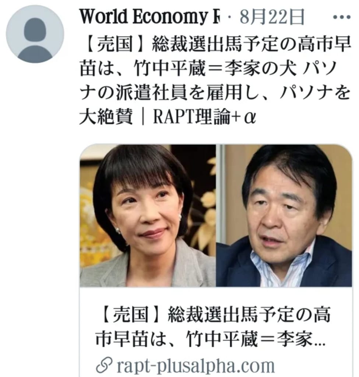359x377 pixels.
Task: Click the 【売国】 tag starting the tweet text
Action: click(109, 44)
